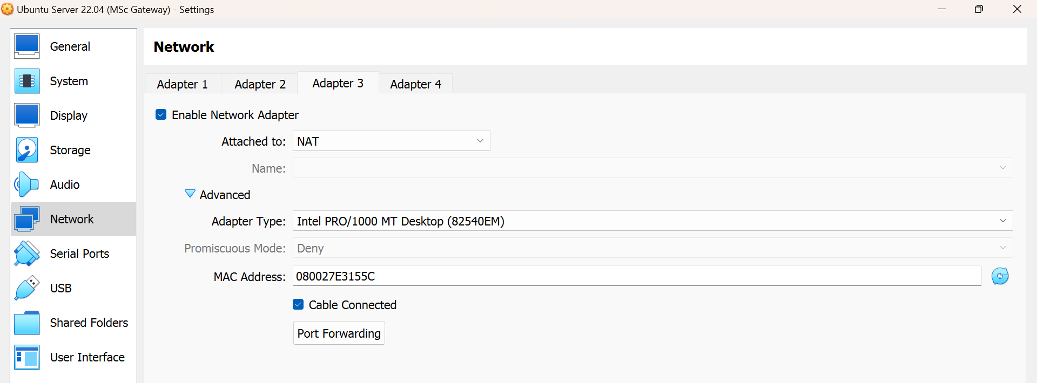The image size is (1037, 383).
Task: Click the MAC Address input field
Action: point(637,276)
